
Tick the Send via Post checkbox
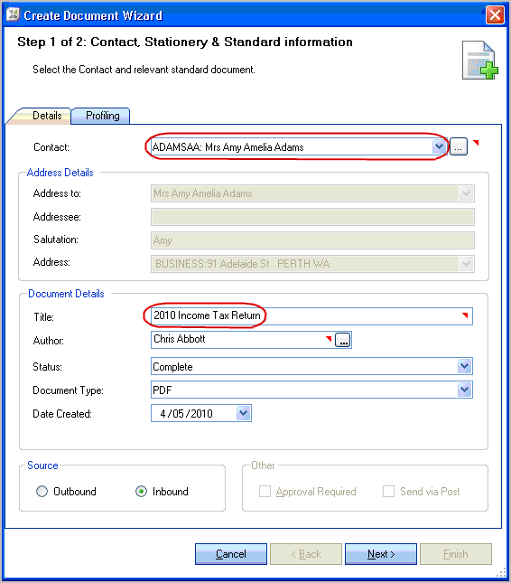[388, 491]
